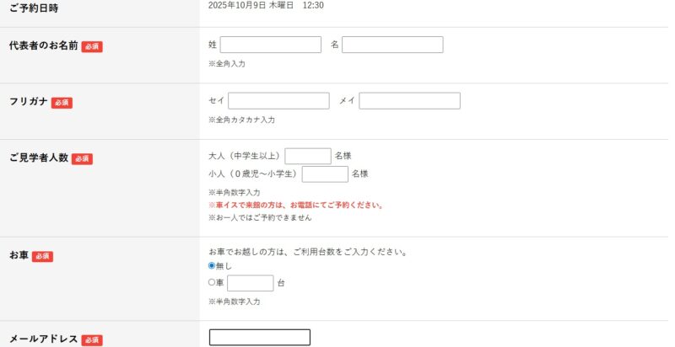Click the ご見学者人数 label
675x347 pixels.
pyautogui.click(x=38, y=157)
